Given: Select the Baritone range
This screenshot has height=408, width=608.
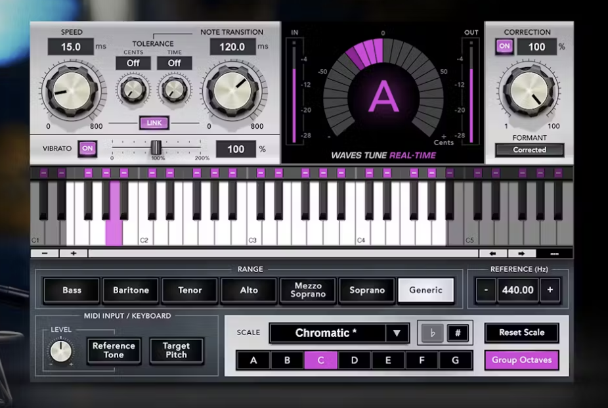Looking at the screenshot, I should coord(131,290).
